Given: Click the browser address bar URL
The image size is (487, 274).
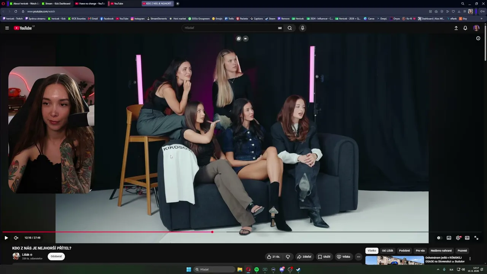Looking at the screenshot, I should point(41,11).
